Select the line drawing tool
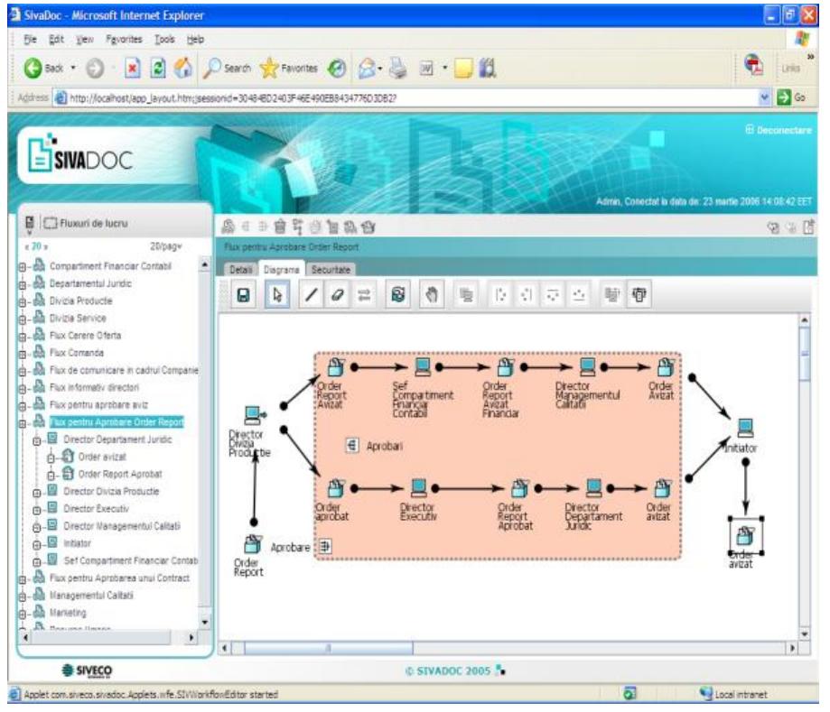The image size is (830, 712). pos(312,295)
